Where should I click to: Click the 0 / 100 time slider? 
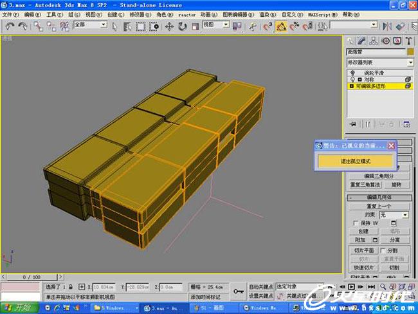tap(32, 277)
